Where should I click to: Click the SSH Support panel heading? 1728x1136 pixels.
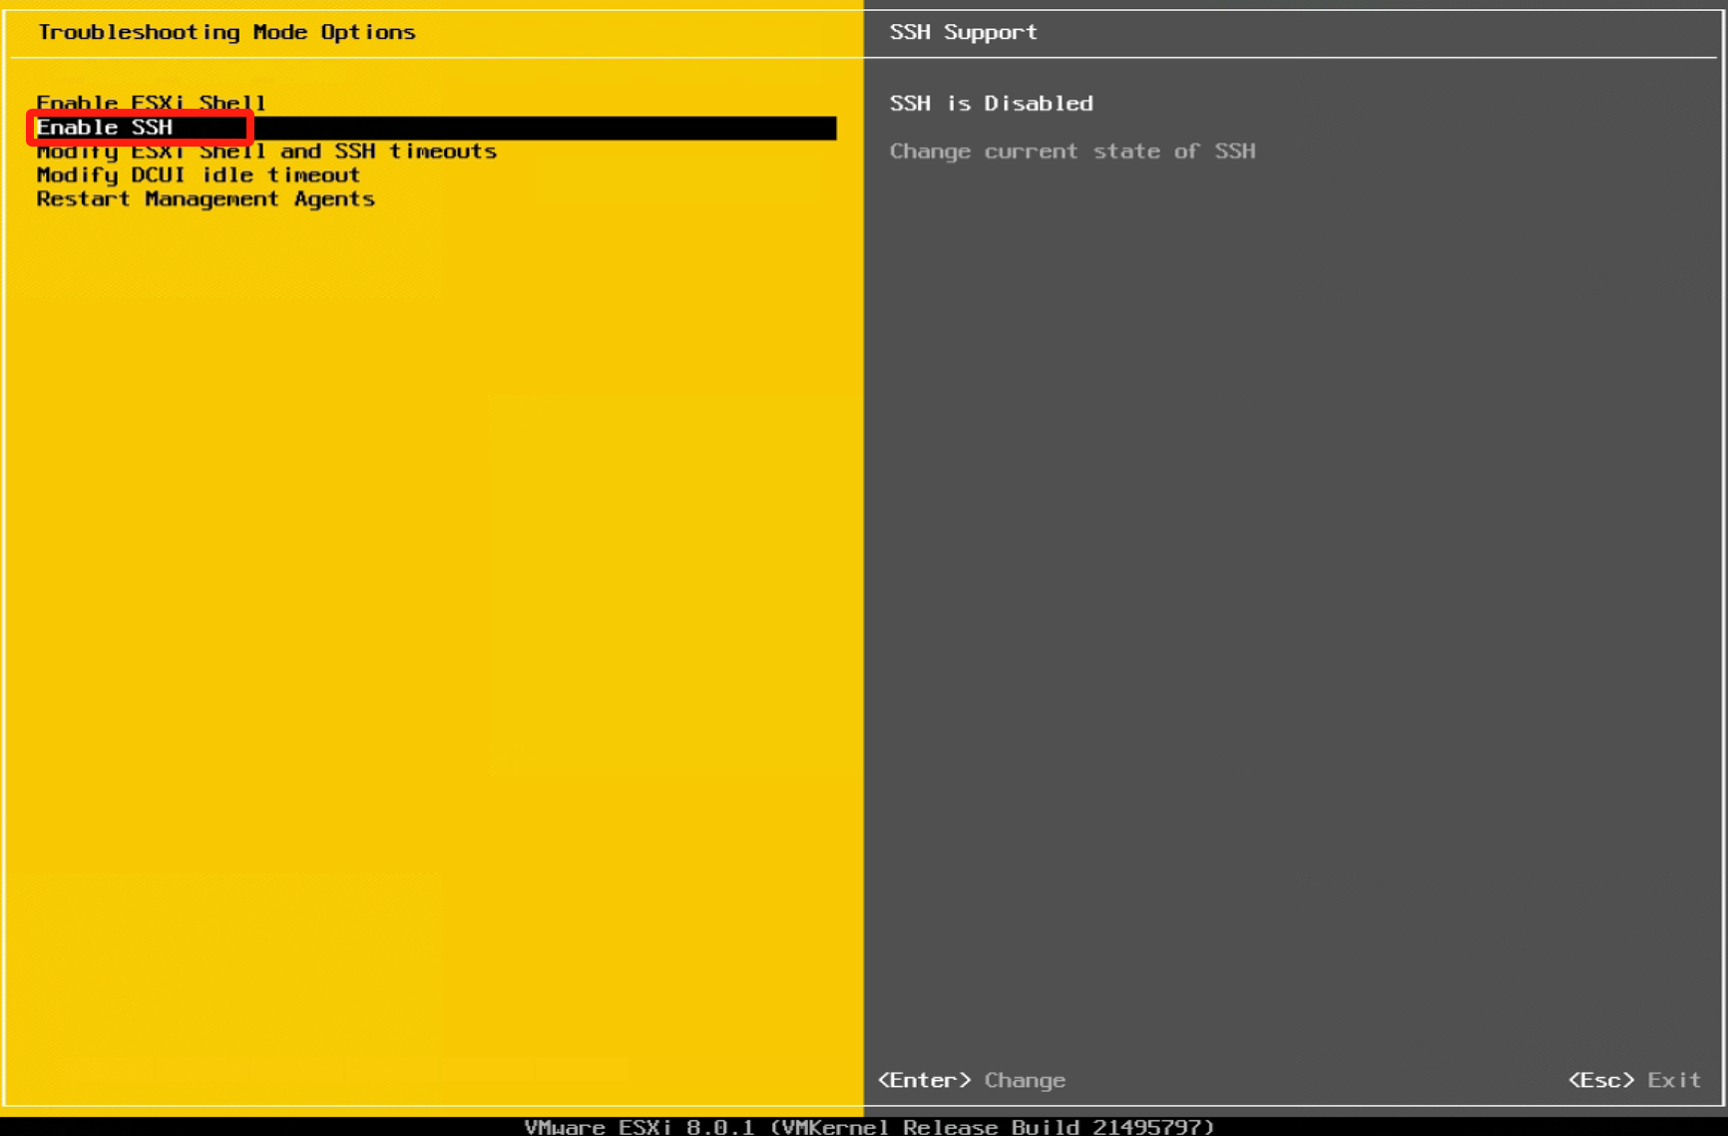coord(963,32)
